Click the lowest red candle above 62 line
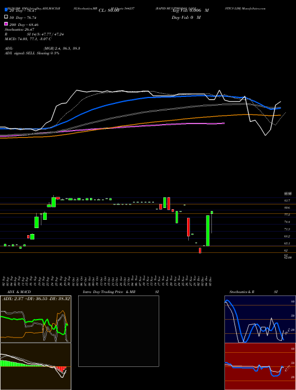The width and height of the screenshot is (296, 390). 200,251
